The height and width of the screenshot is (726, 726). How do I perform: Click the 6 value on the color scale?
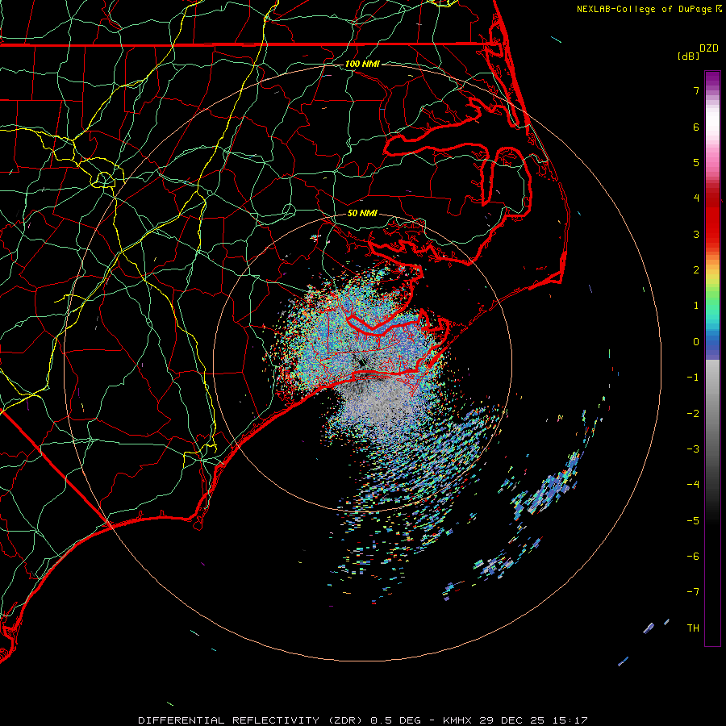[x=696, y=127]
